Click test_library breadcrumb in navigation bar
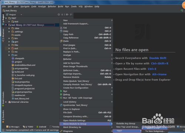Screen dimensions: 185x133 point(10,11)
